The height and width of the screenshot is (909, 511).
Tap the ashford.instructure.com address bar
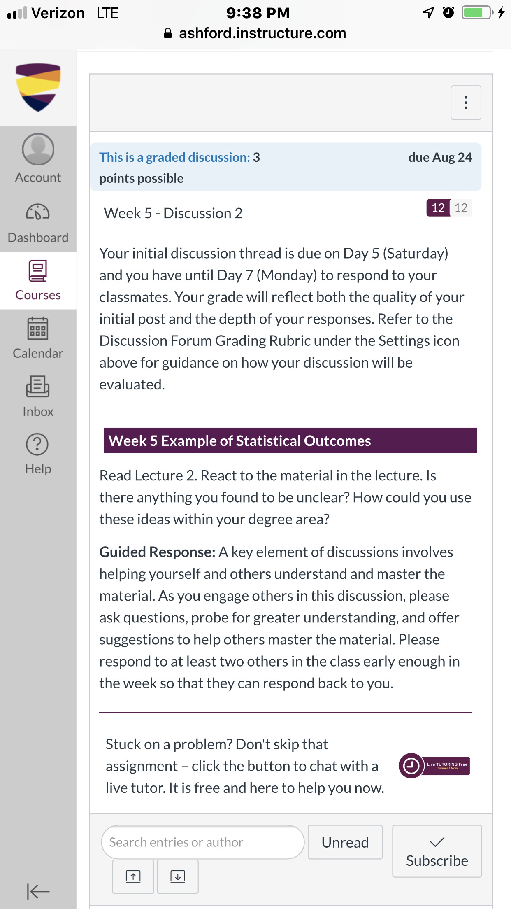click(x=255, y=33)
